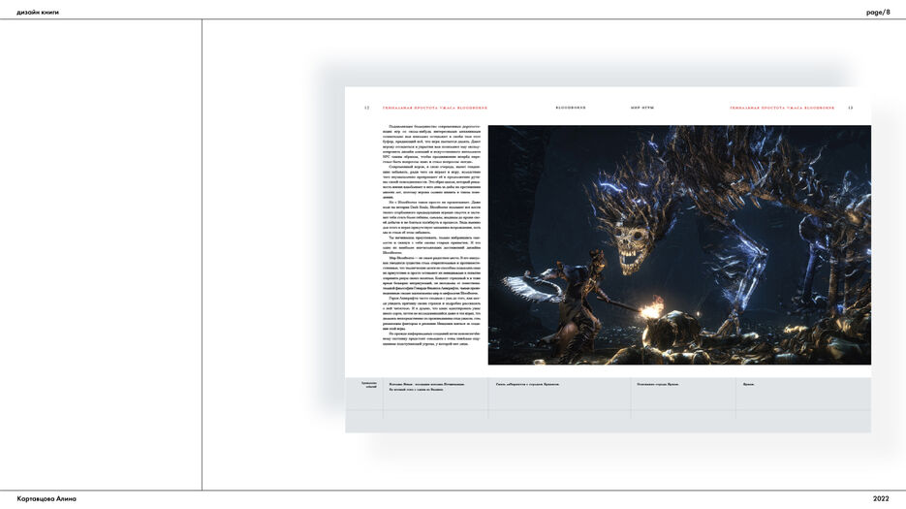Viewport: 906px width, 509px height.
Task: Click the body text column of the spread
Action: 431,235
